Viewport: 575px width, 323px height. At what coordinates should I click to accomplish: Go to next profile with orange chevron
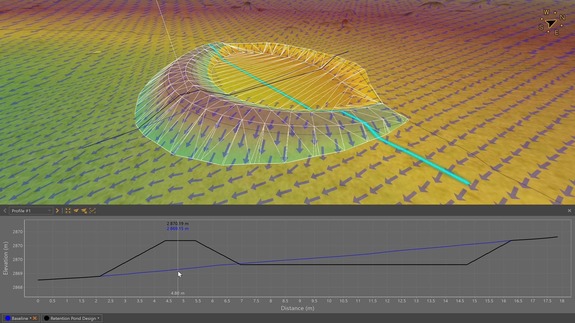click(57, 211)
